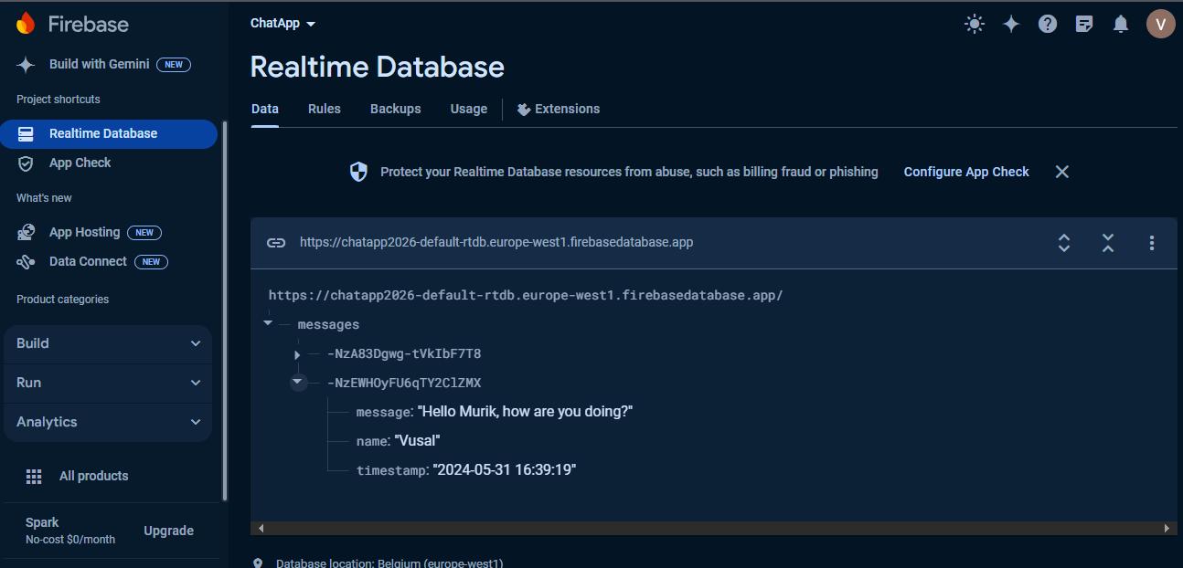The image size is (1183, 568).
Task: Open the help question mark icon
Action: coord(1048,25)
